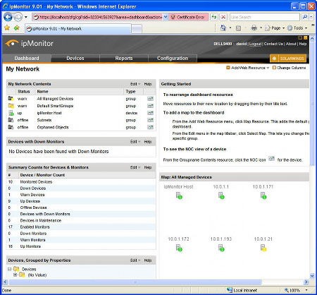Screen dimensions: 317x295
Task: Click the Add to Favorites icon
Action: coord(16,28)
